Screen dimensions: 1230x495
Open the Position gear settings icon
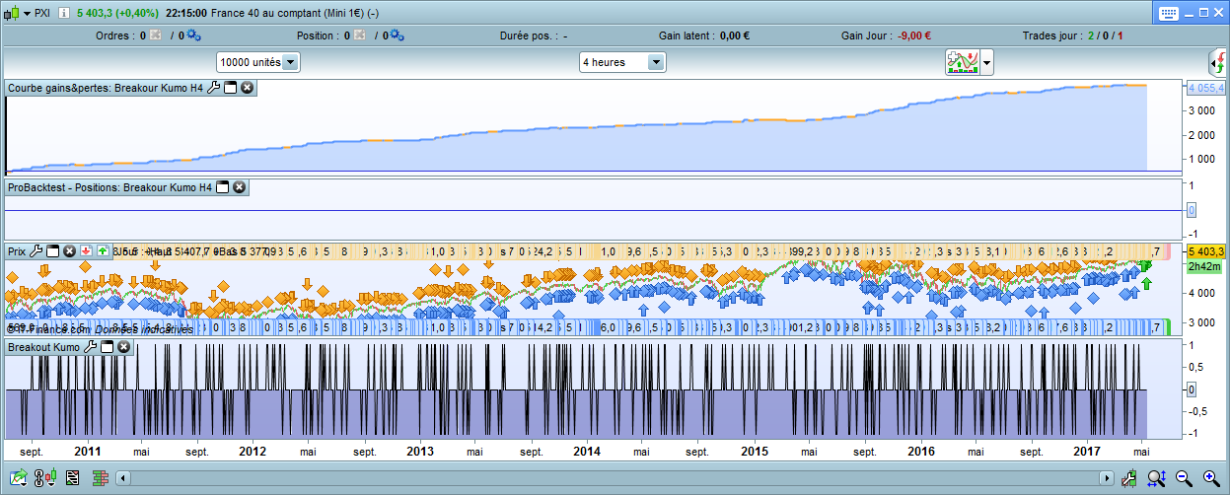point(397,35)
